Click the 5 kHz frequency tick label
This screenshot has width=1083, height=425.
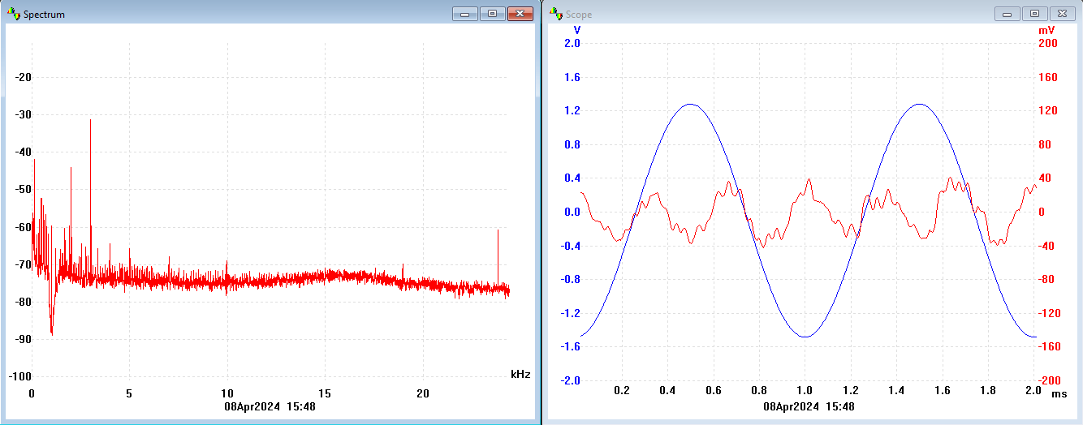129,393
